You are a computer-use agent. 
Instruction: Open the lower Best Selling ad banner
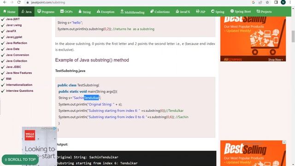point(253,153)
